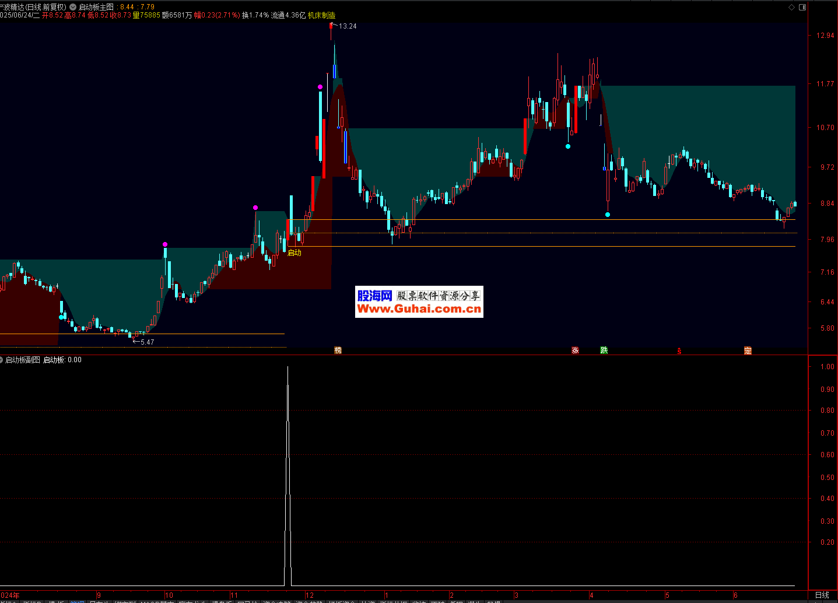838x603 pixels.
Task: Click the yellow 启动 signal label
Action: coord(294,253)
